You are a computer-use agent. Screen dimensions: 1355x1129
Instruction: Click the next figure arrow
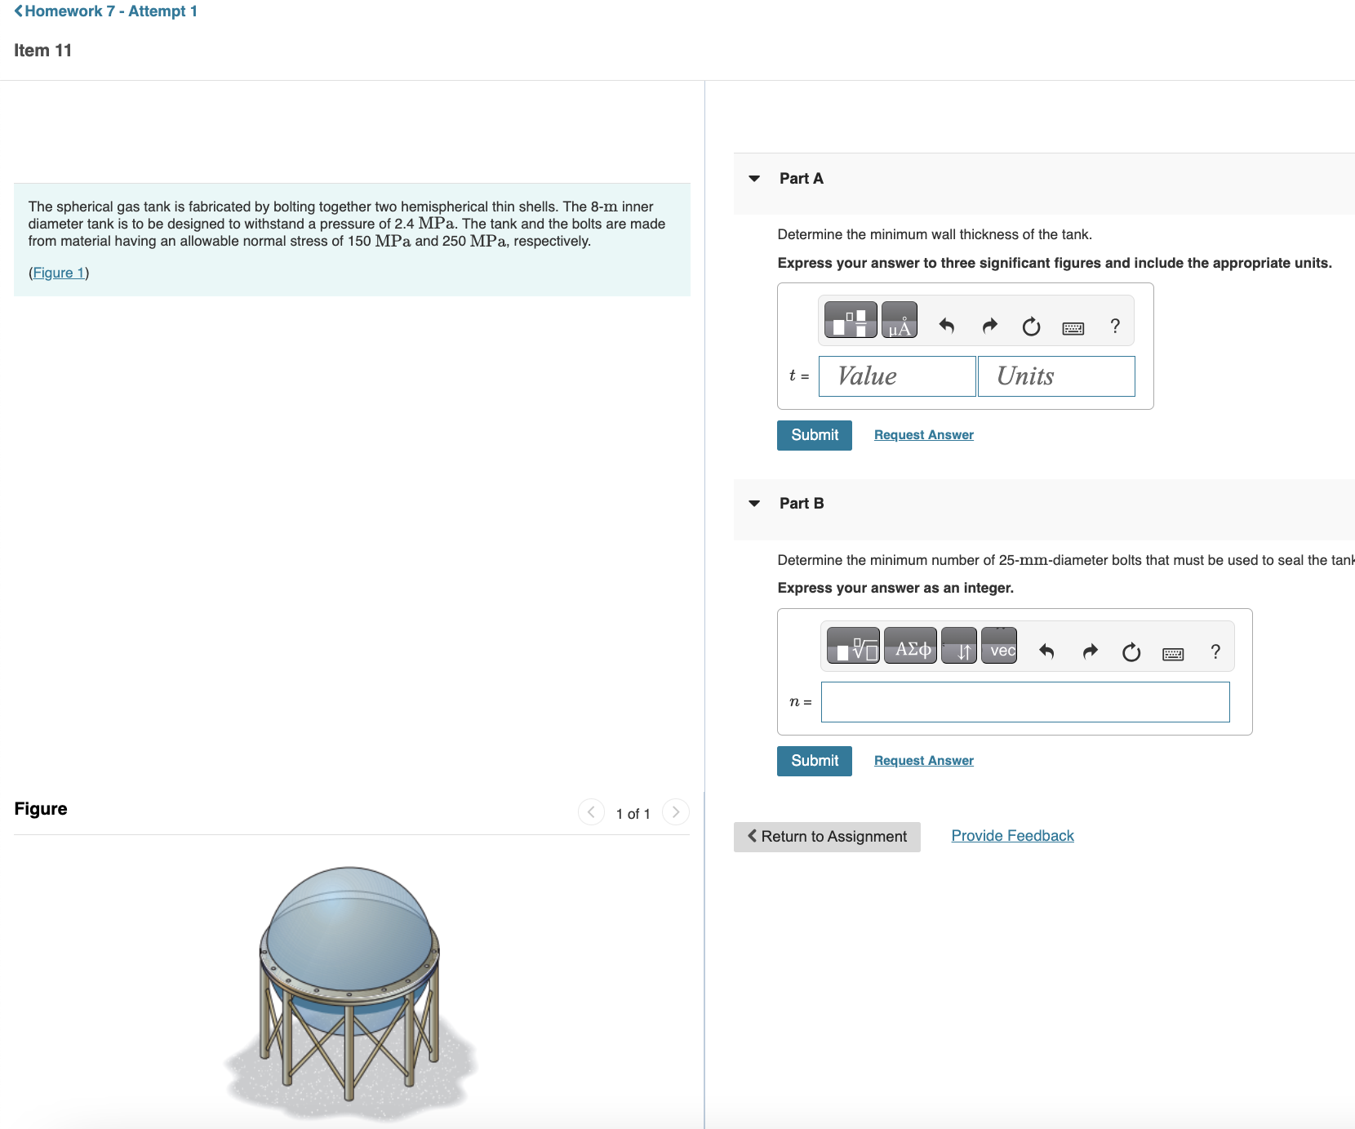(x=675, y=812)
